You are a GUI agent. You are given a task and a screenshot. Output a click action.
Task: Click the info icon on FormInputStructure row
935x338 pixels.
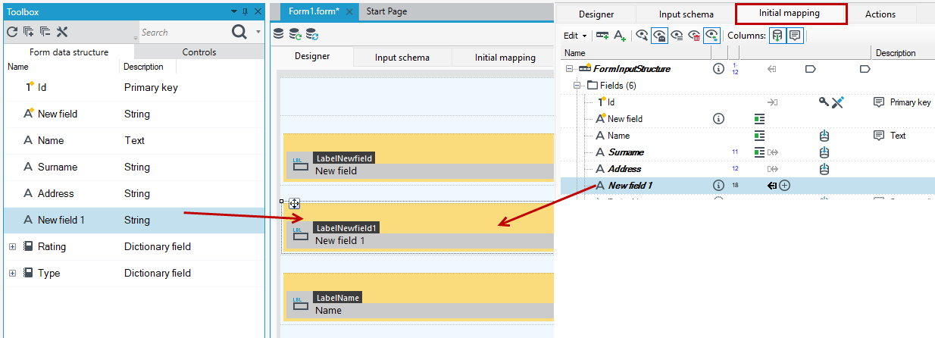click(718, 69)
